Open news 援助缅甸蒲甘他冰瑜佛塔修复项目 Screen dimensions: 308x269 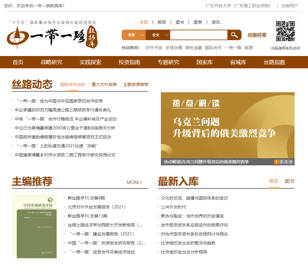(x=63, y=137)
